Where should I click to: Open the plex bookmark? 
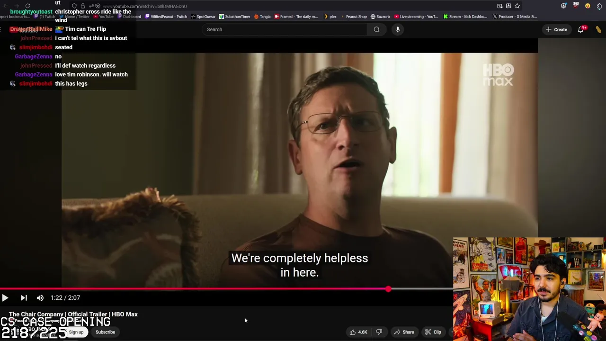point(330,17)
